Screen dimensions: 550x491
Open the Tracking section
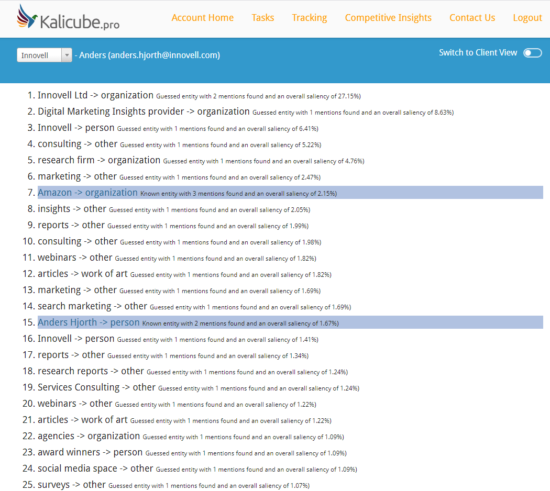pyautogui.click(x=310, y=17)
